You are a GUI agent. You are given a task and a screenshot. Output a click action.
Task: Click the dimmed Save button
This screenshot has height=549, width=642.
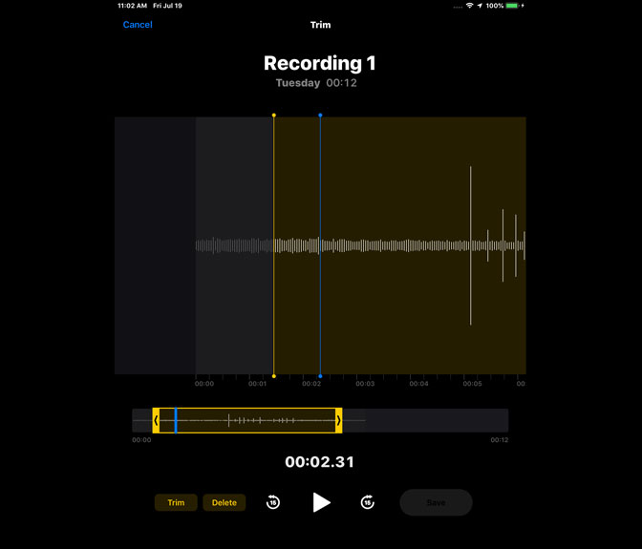click(436, 502)
